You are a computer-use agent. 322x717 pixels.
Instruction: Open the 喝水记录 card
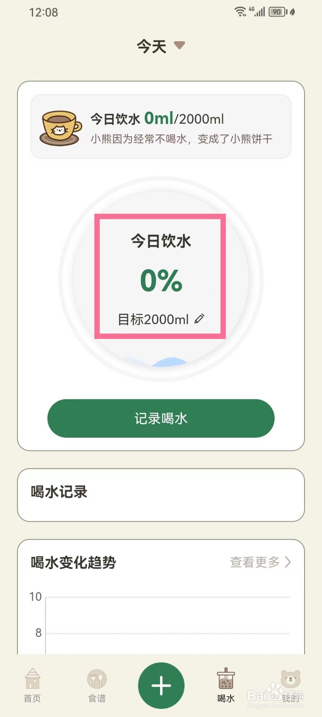(161, 495)
